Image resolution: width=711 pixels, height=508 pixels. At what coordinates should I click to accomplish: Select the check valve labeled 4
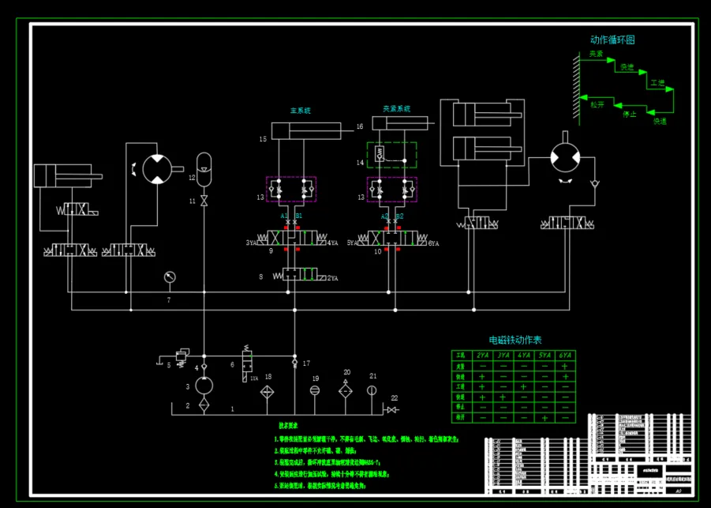coord(204,367)
